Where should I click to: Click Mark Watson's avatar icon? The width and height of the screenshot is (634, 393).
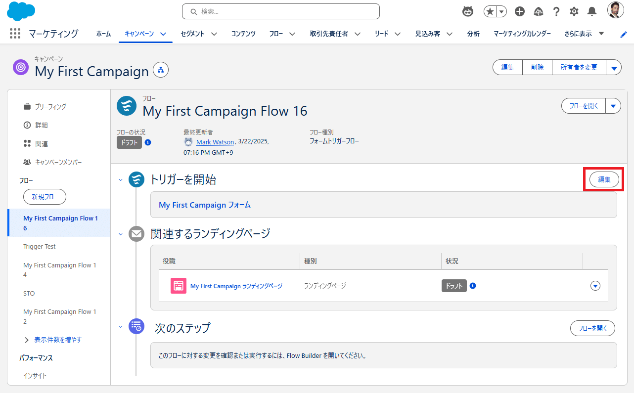[x=188, y=142]
